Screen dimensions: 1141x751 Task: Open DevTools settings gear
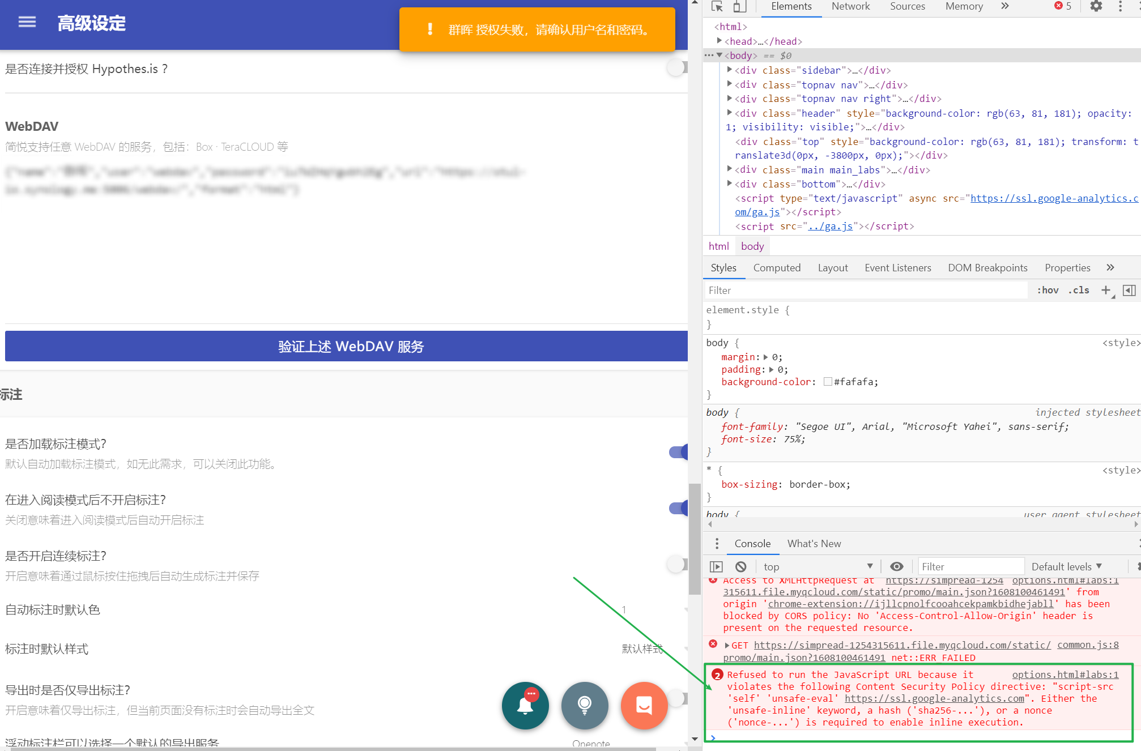[x=1096, y=7]
